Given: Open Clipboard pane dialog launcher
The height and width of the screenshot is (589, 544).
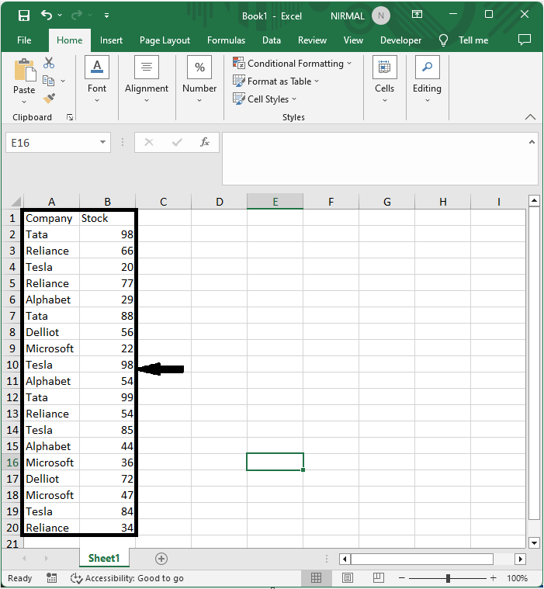Looking at the screenshot, I should pyautogui.click(x=70, y=117).
